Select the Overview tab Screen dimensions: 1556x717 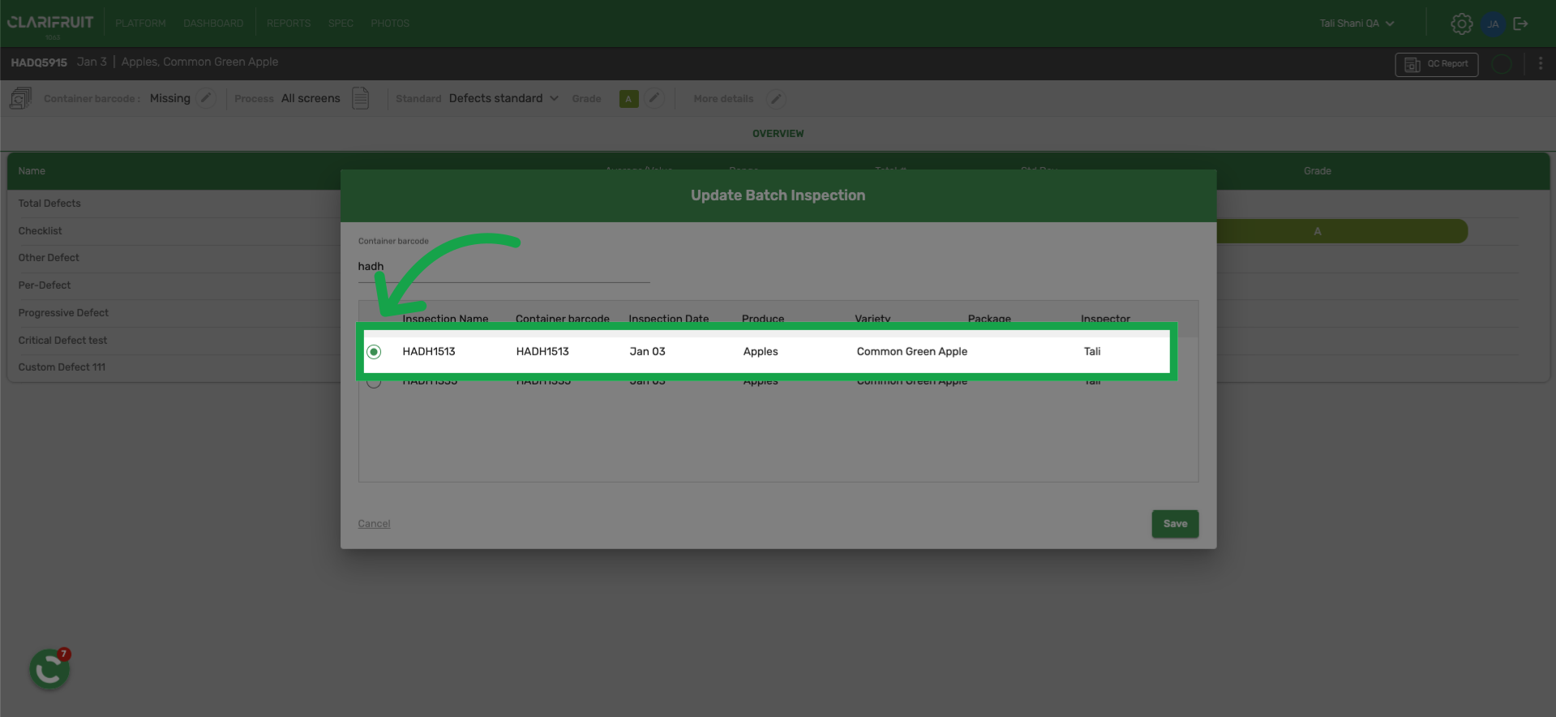(x=778, y=134)
